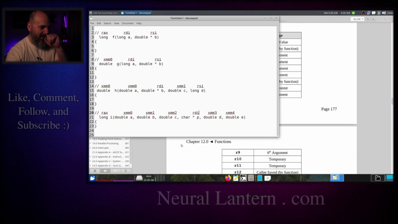Expand the 23.0 Appendix C - System chapter
Screen dimensions: 398x224
(x=90, y=161)
